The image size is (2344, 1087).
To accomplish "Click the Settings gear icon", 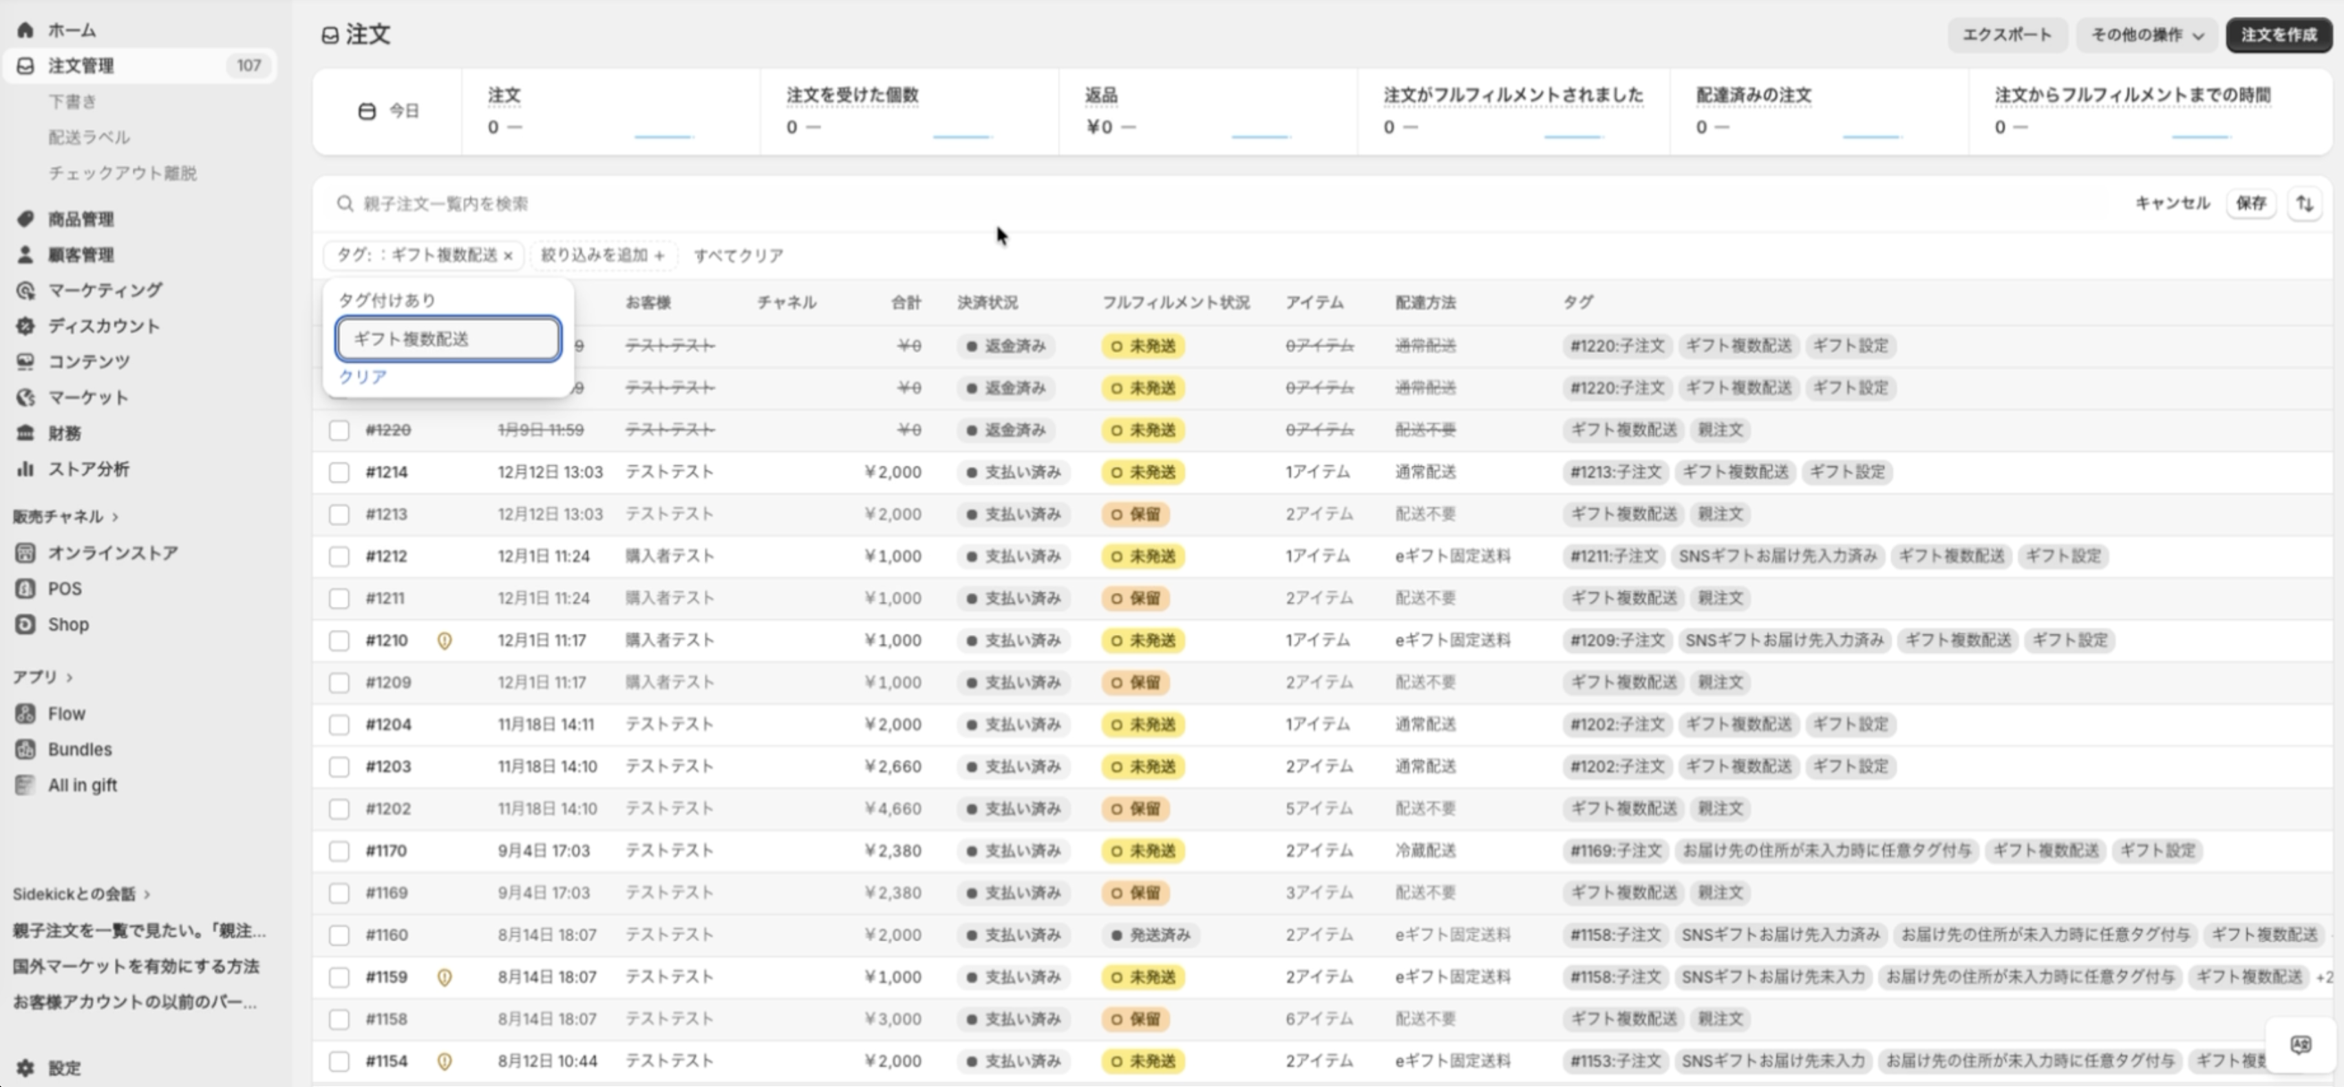I will [25, 1068].
